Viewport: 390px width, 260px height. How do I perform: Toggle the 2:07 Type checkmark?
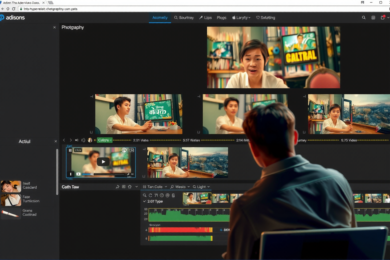pos(144,201)
